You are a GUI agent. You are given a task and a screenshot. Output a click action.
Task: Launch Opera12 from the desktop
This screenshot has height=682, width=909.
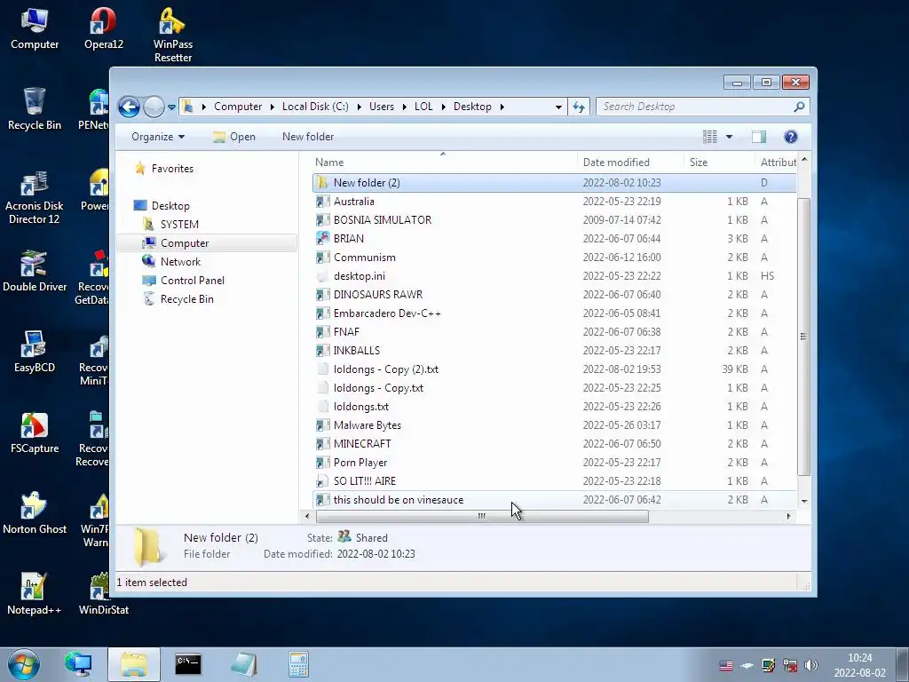pos(103,28)
